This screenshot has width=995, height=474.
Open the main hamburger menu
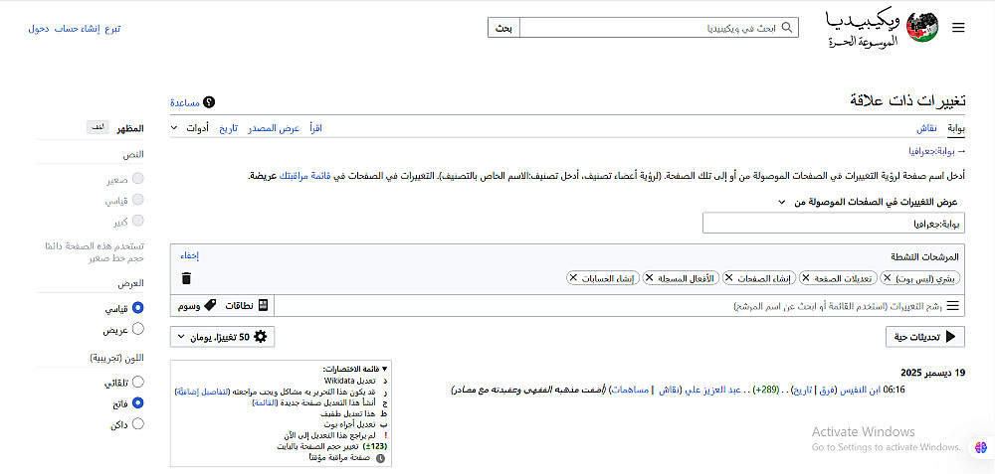click(957, 27)
